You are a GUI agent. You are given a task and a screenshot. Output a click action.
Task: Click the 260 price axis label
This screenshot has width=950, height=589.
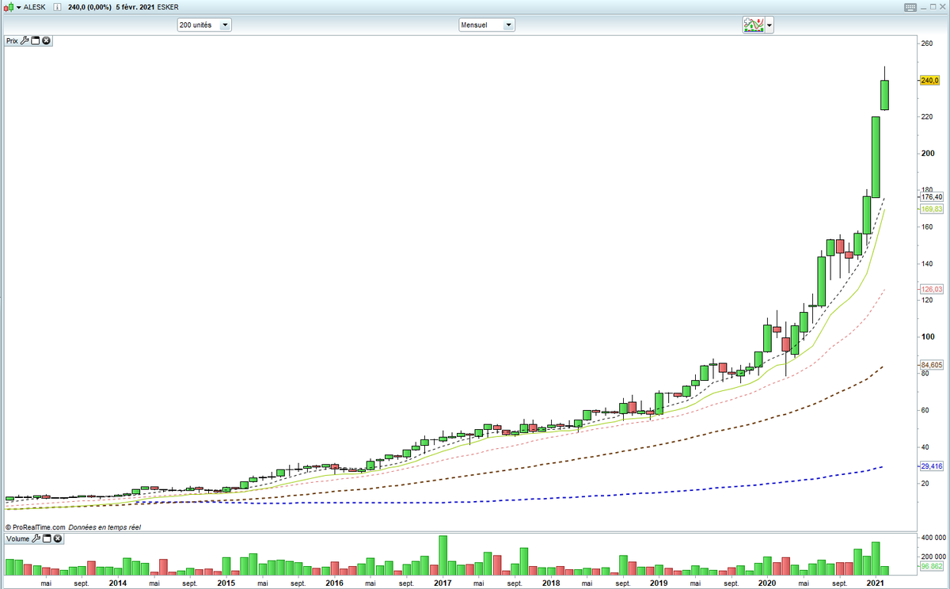point(926,44)
